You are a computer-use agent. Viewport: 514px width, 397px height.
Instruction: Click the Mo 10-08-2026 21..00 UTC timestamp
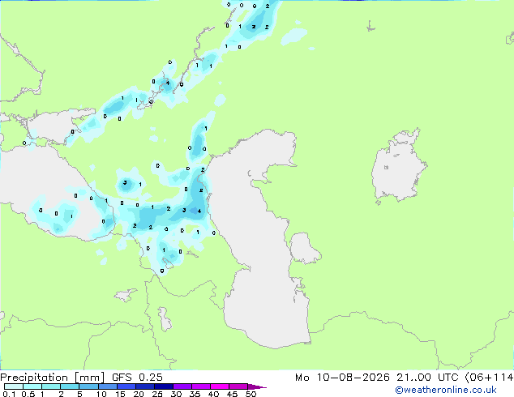[377, 378]
